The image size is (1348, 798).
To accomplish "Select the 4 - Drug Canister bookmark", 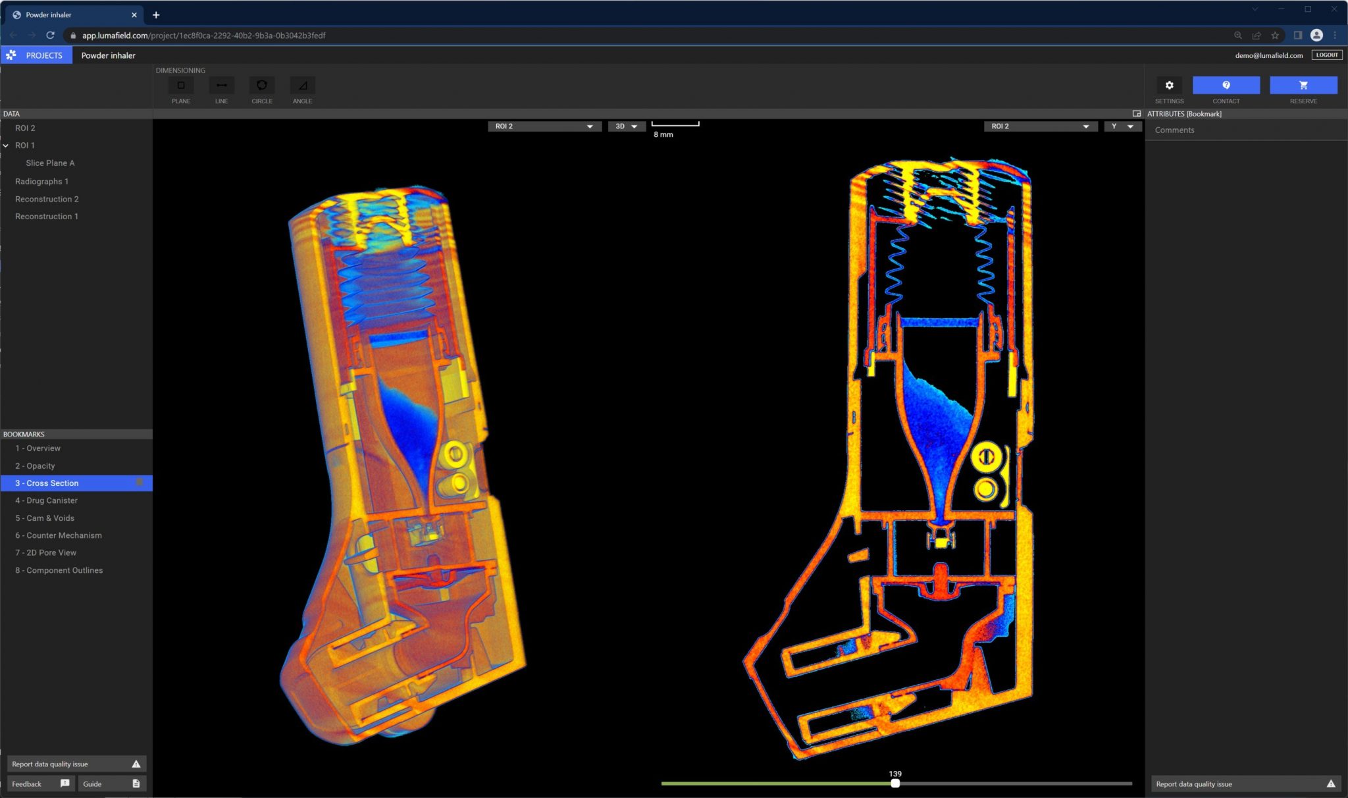I will [x=47, y=500].
